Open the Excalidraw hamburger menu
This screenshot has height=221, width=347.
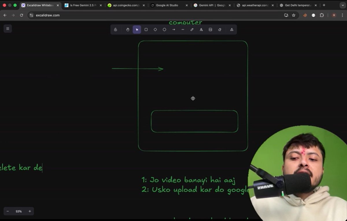coord(8,29)
